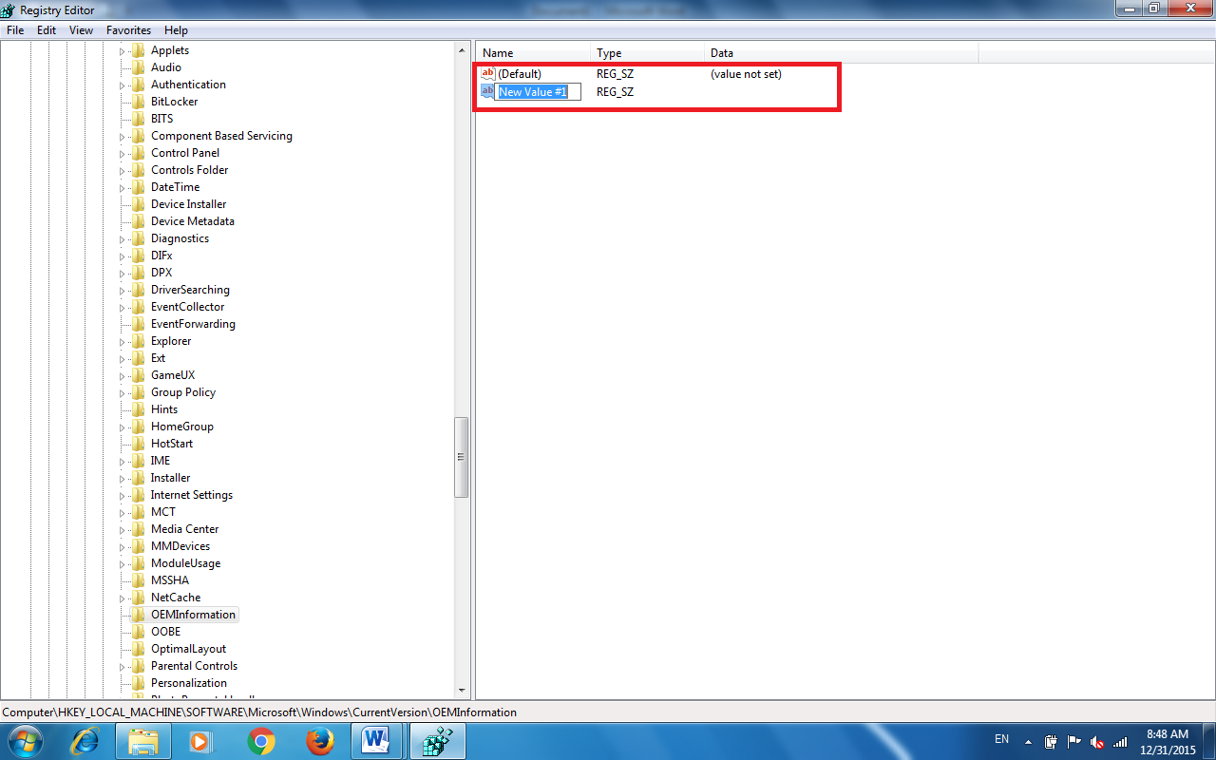Click the volume icon in system tray
The height and width of the screenshot is (760, 1216).
point(1097,742)
